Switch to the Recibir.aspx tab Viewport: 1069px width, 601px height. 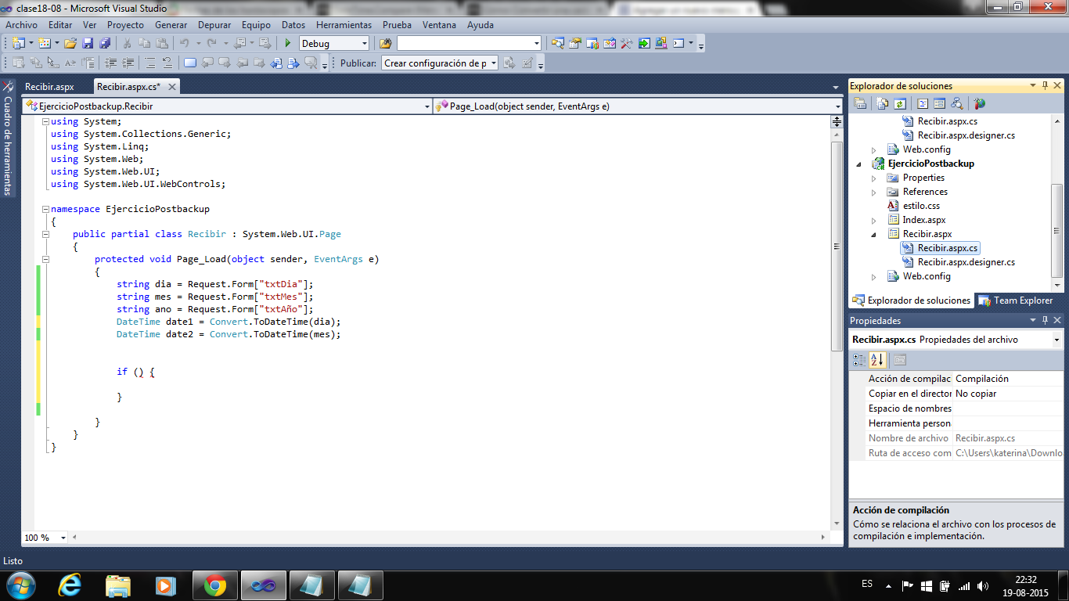49,87
